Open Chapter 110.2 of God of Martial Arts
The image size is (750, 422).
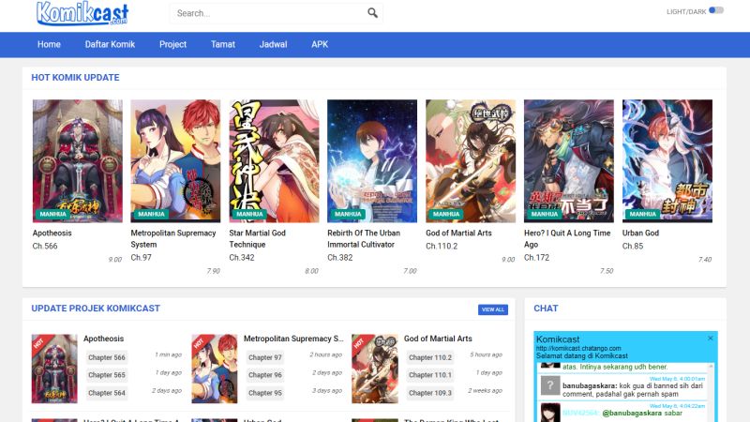tap(430, 357)
